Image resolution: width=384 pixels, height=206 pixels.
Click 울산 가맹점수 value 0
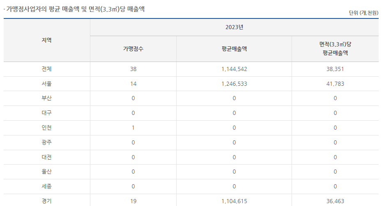(x=133, y=172)
